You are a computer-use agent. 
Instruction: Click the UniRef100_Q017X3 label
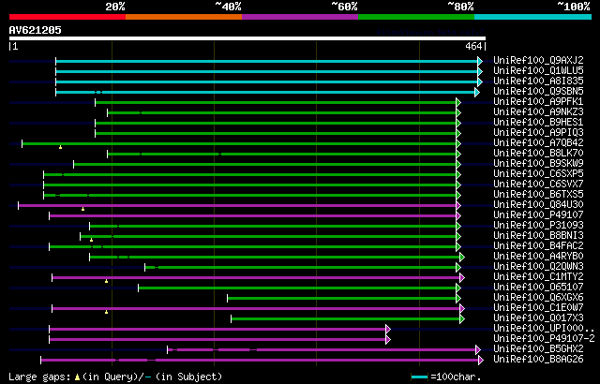point(538,318)
